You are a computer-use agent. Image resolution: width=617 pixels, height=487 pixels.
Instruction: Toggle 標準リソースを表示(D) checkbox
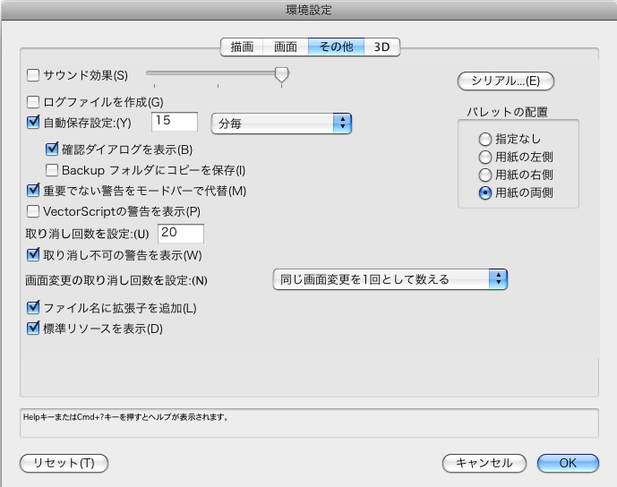pyautogui.click(x=34, y=329)
